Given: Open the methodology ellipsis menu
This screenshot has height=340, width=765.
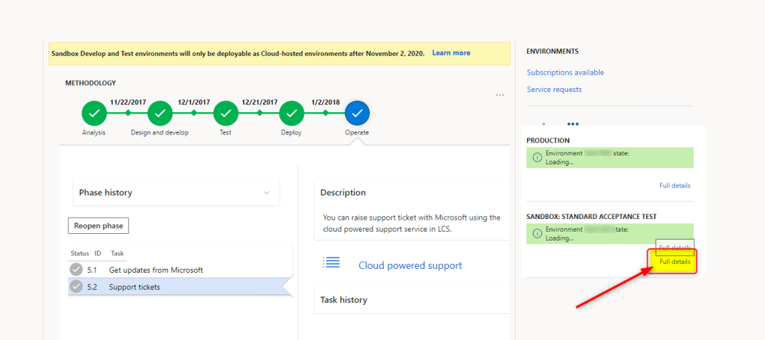Looking at the screenshot, I should point(500,95).
